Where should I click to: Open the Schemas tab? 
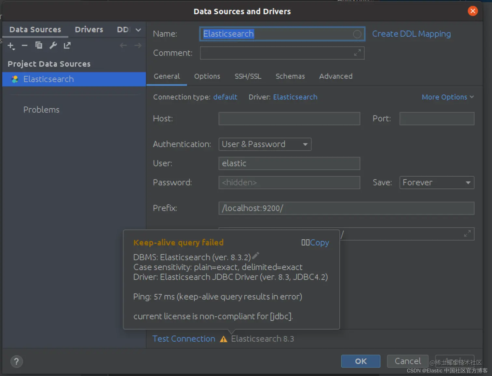point(290,76)
